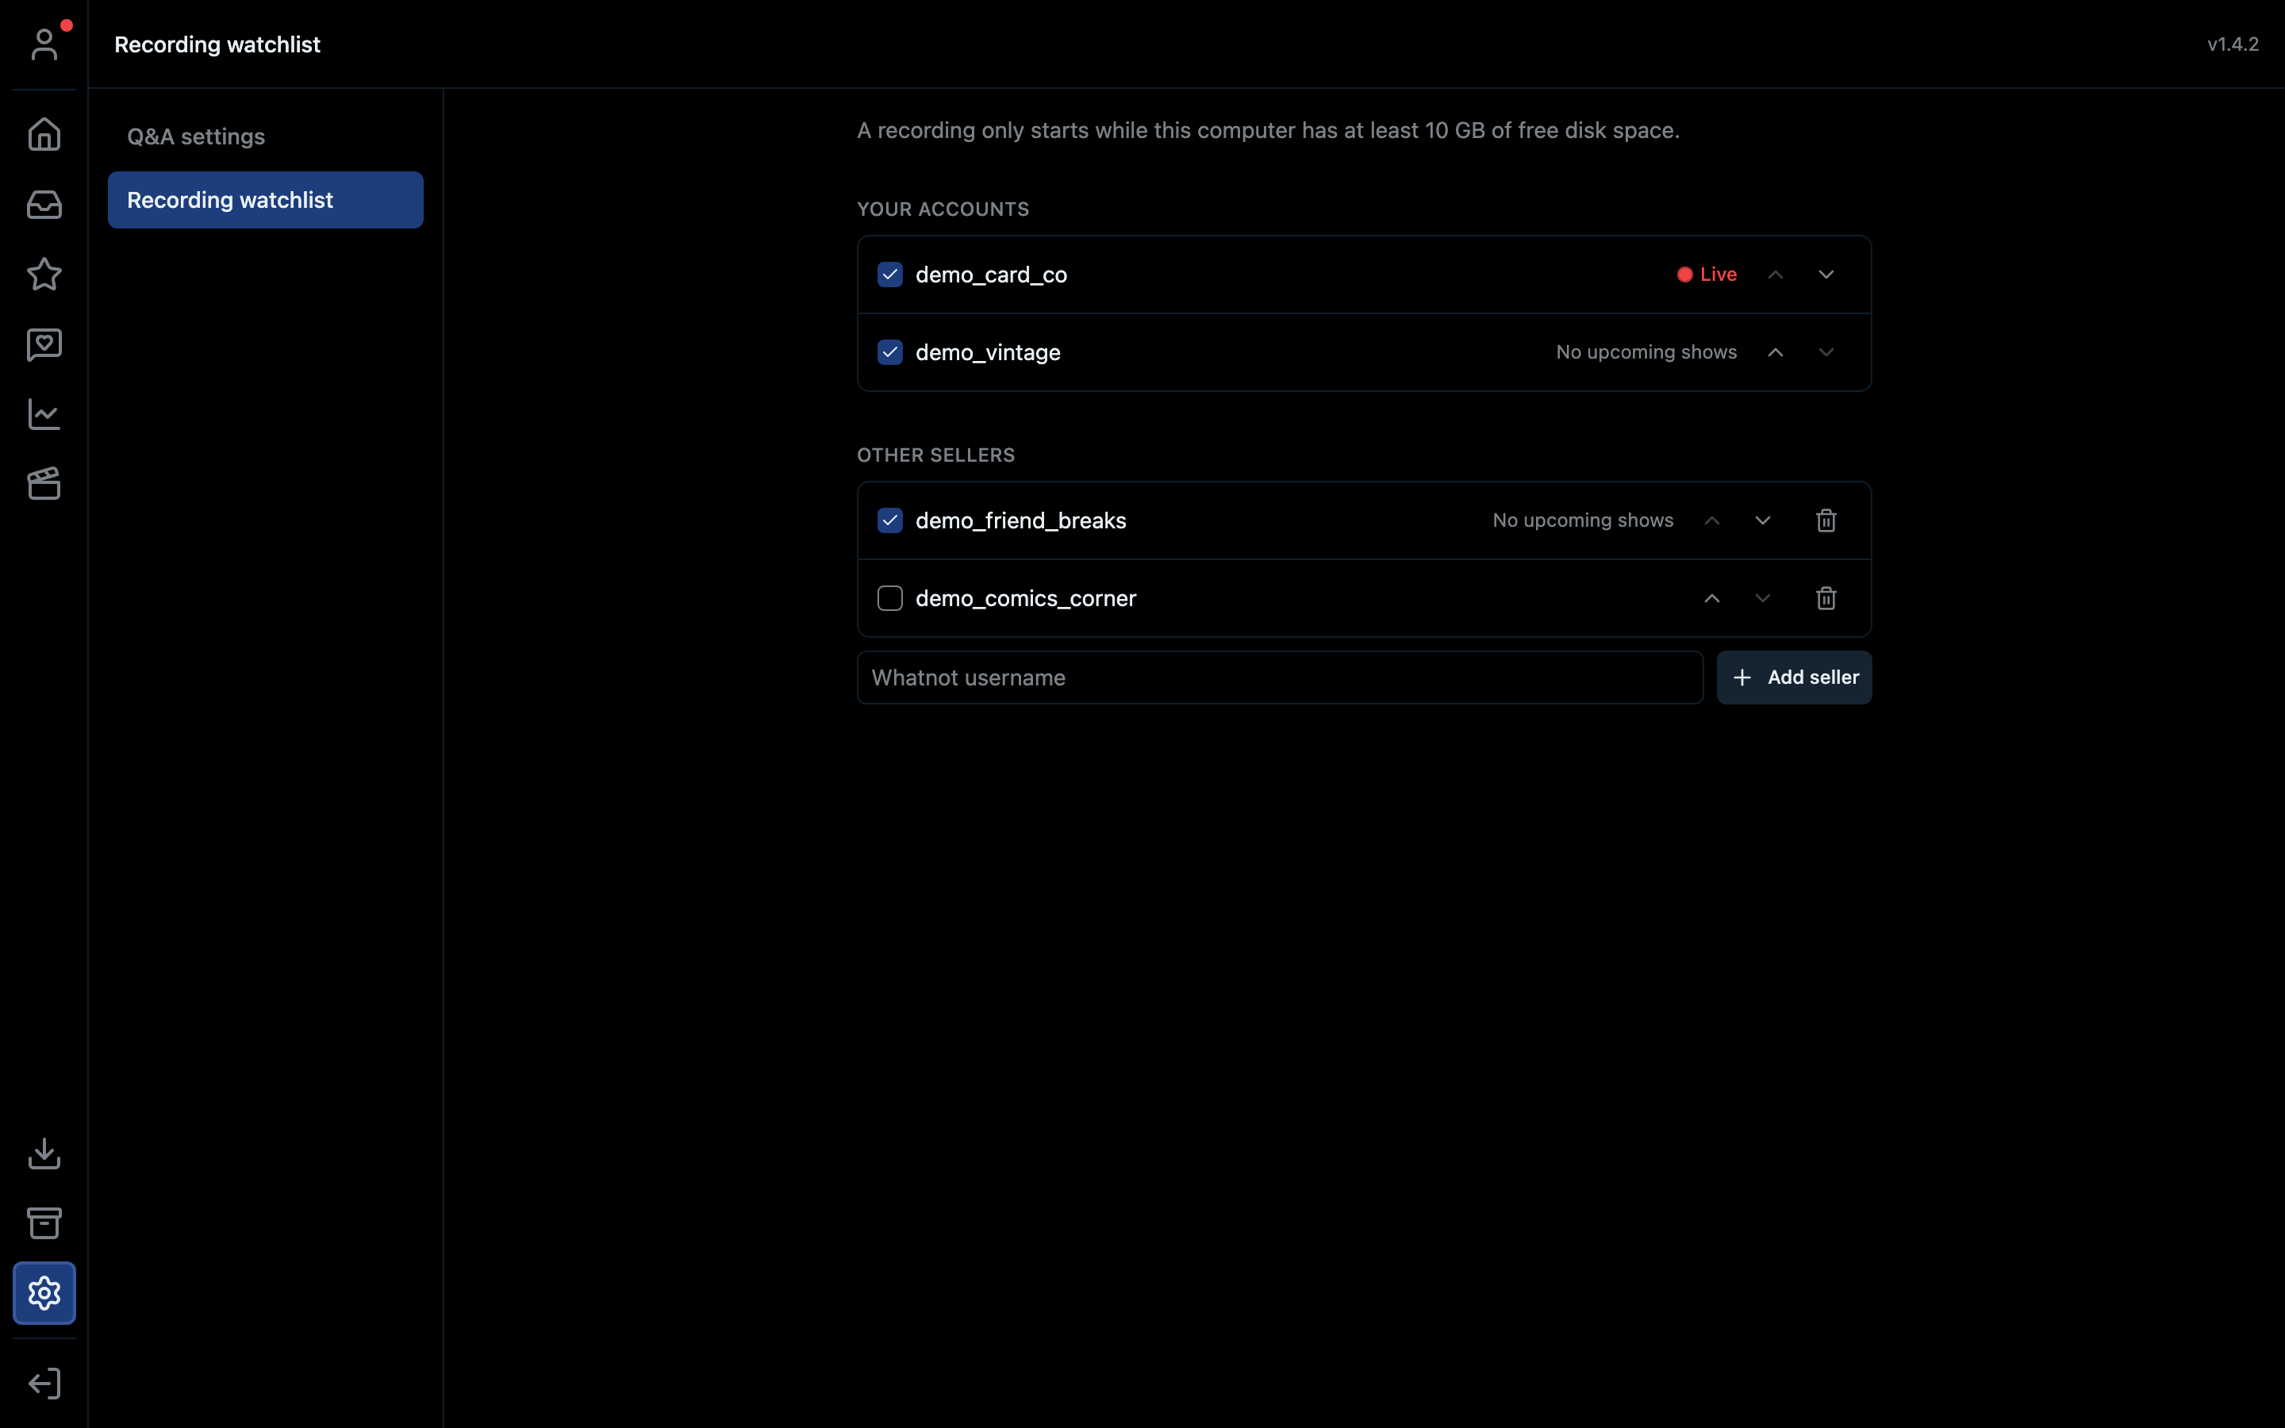
Task: Click the log out icon
Action: click(x=44, y=1384)
